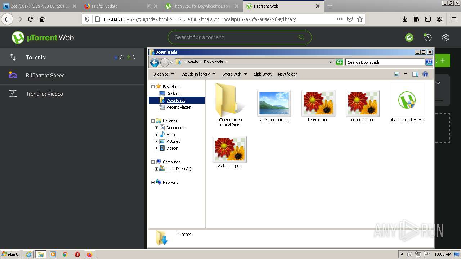The height and width of the screenshot is (259, 461).
Task: Open the Firefox hamburger menu
Action: [454, 19]
